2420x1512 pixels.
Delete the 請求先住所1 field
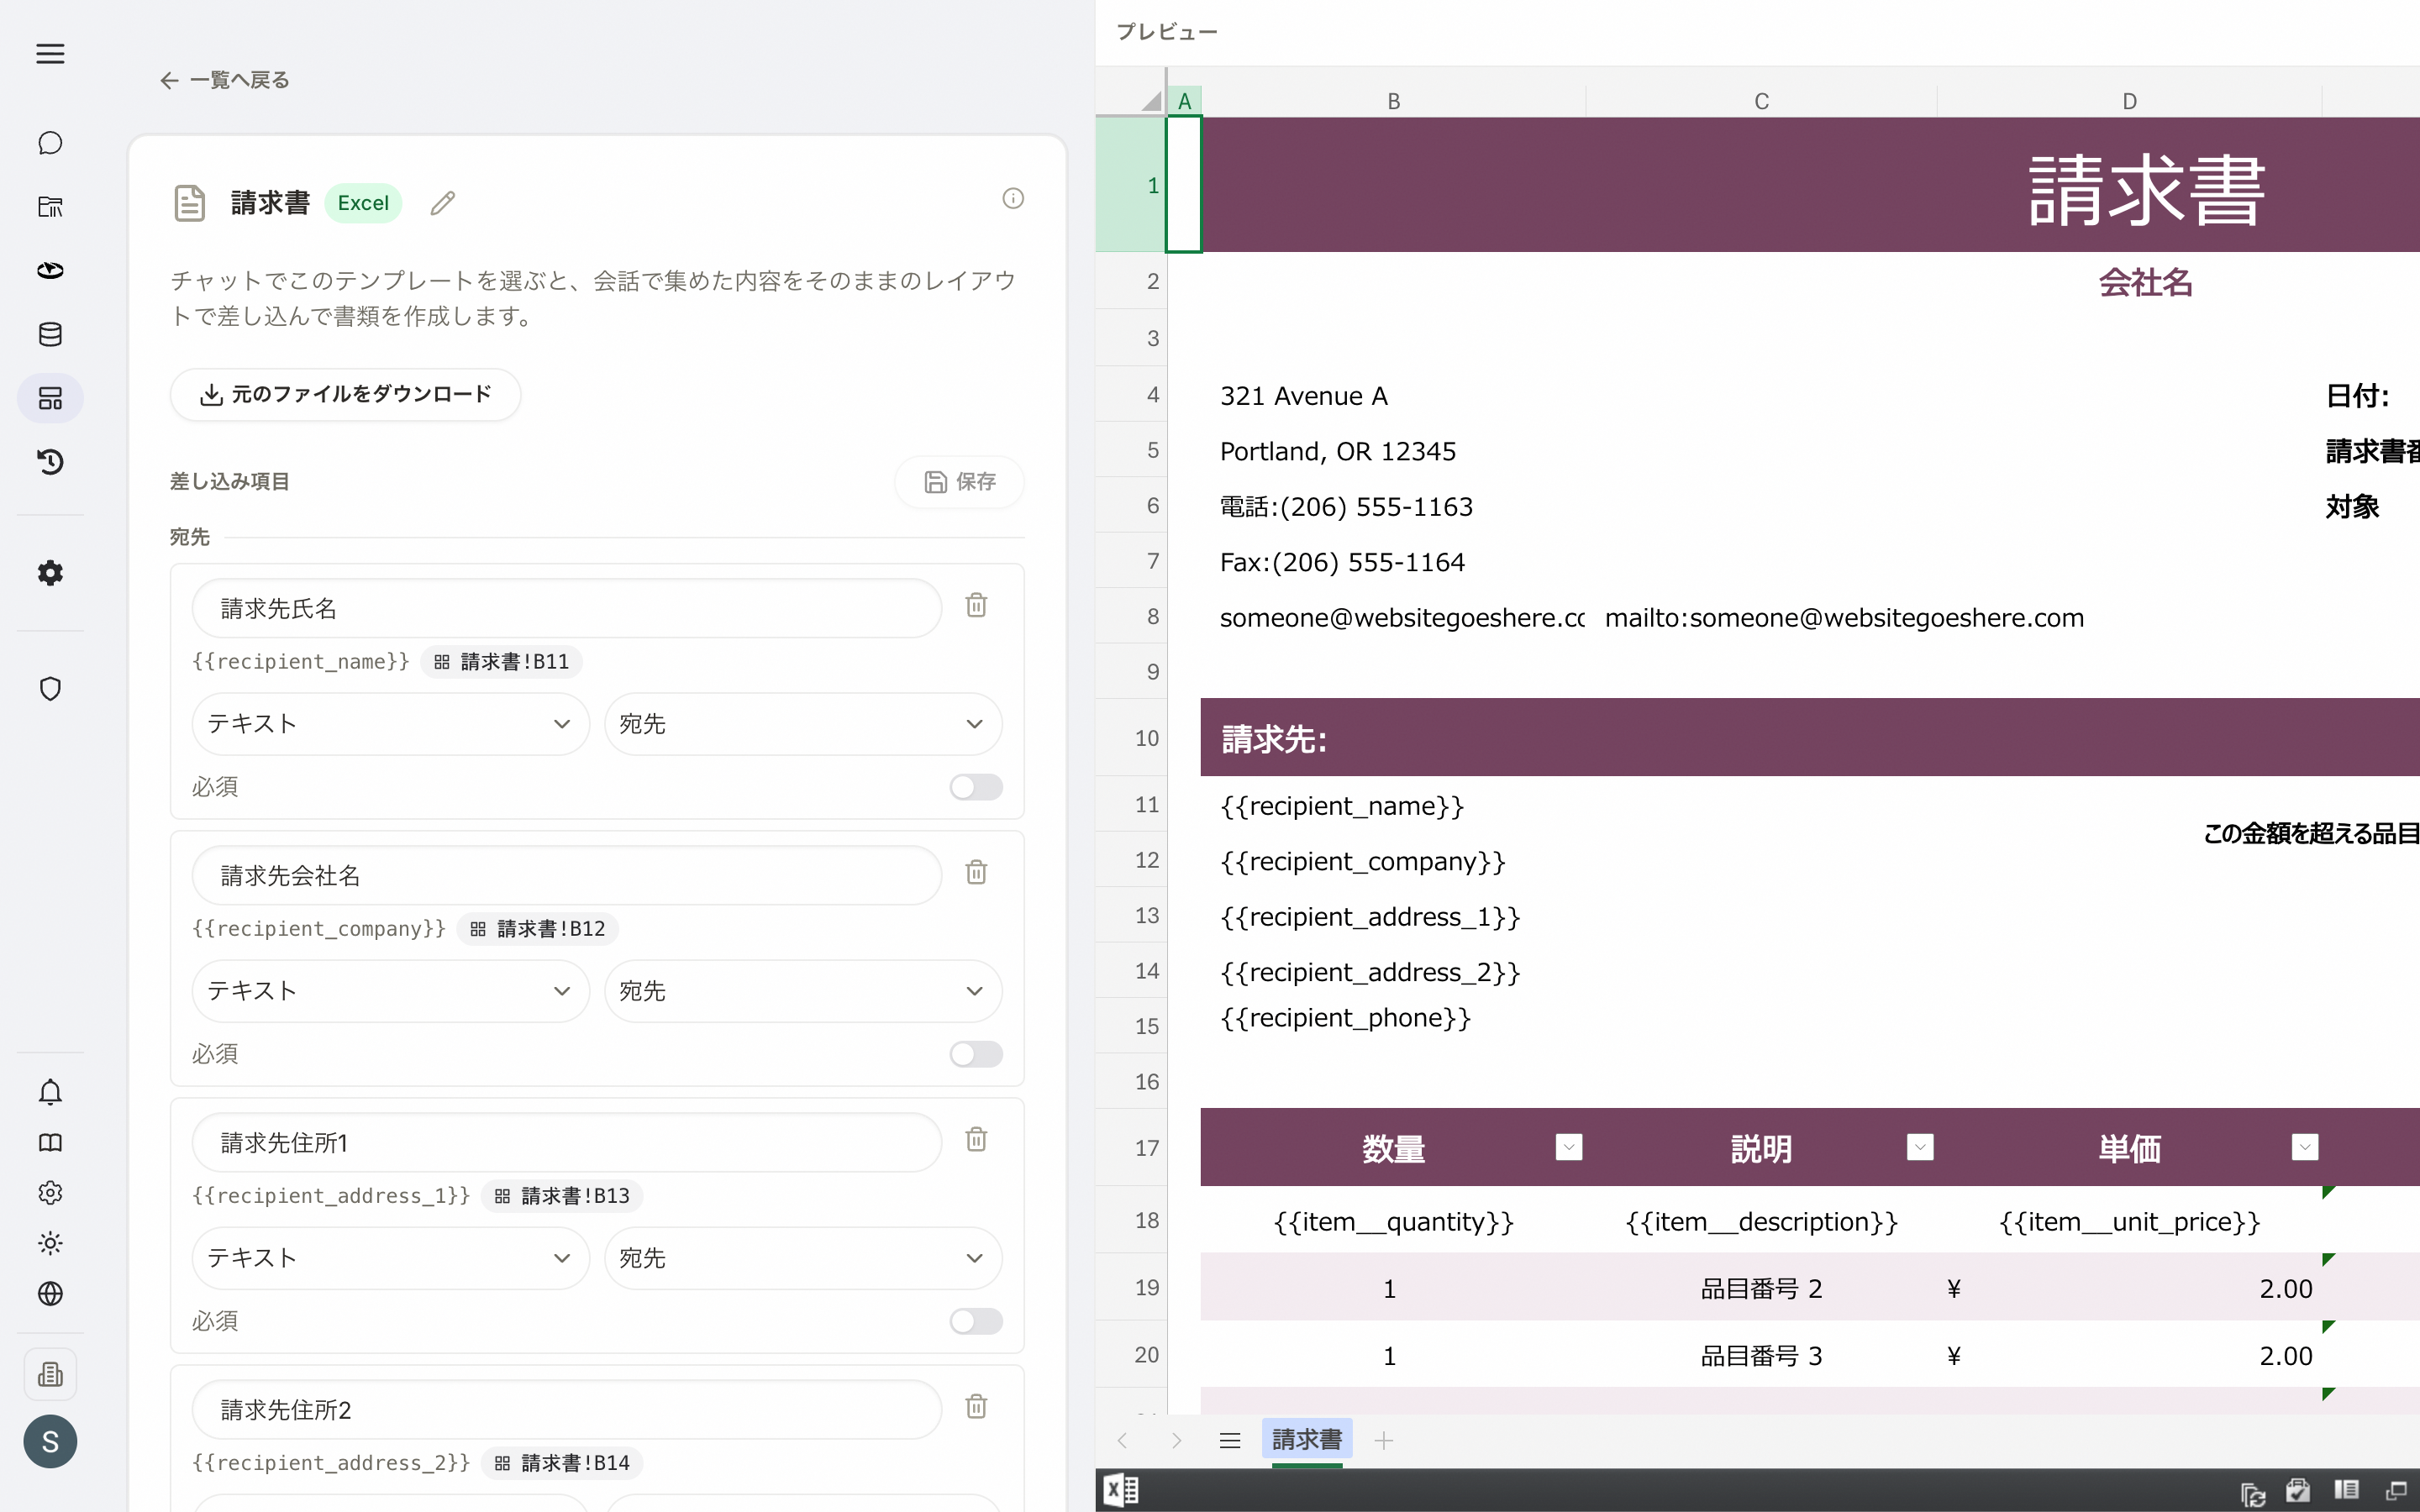pos(976,1139)
